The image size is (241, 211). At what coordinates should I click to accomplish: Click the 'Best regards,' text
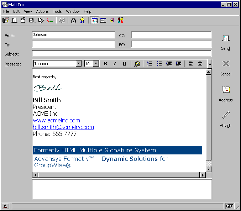coord(44,77)
